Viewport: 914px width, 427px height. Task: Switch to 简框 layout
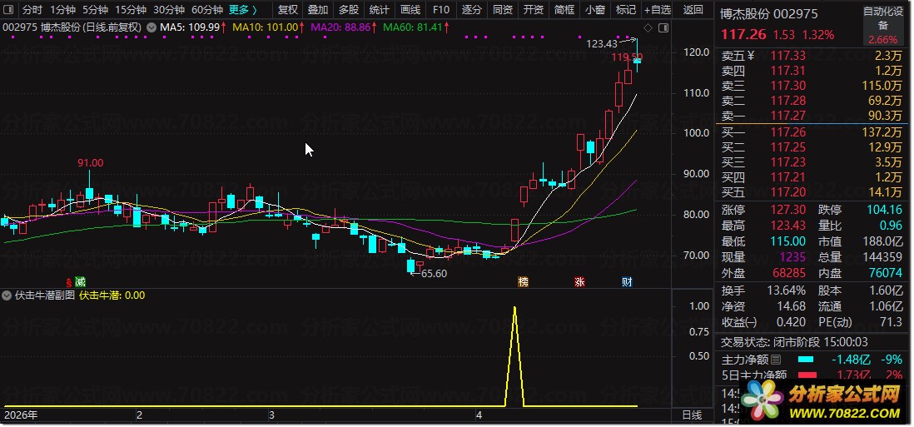click(564, 10)
